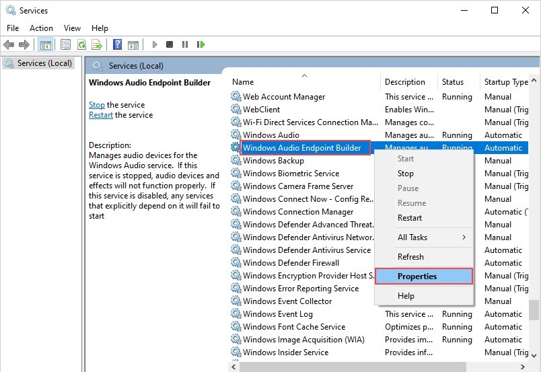
Task: Select the Windows Audio Endpoint Builder row
Action: point(380,148)
